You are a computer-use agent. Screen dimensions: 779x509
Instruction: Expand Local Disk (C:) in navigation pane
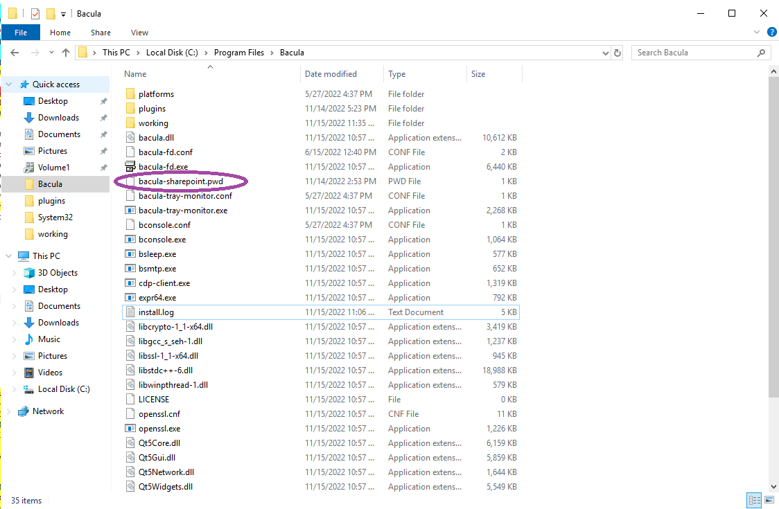[15, 389]
